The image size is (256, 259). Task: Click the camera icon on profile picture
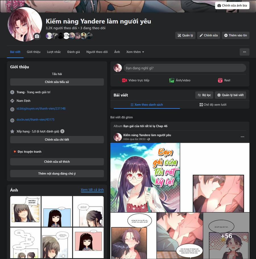(x=37, y=36)
